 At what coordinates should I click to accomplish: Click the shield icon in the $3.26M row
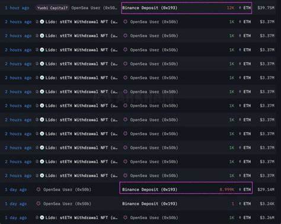click(x=125, y=217)
